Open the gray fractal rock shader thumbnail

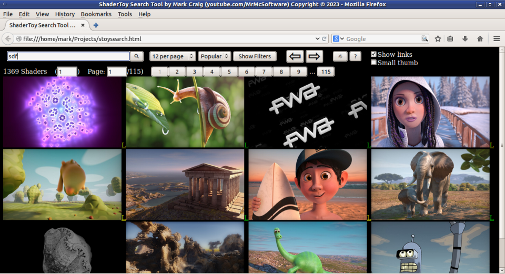point(62,247)
